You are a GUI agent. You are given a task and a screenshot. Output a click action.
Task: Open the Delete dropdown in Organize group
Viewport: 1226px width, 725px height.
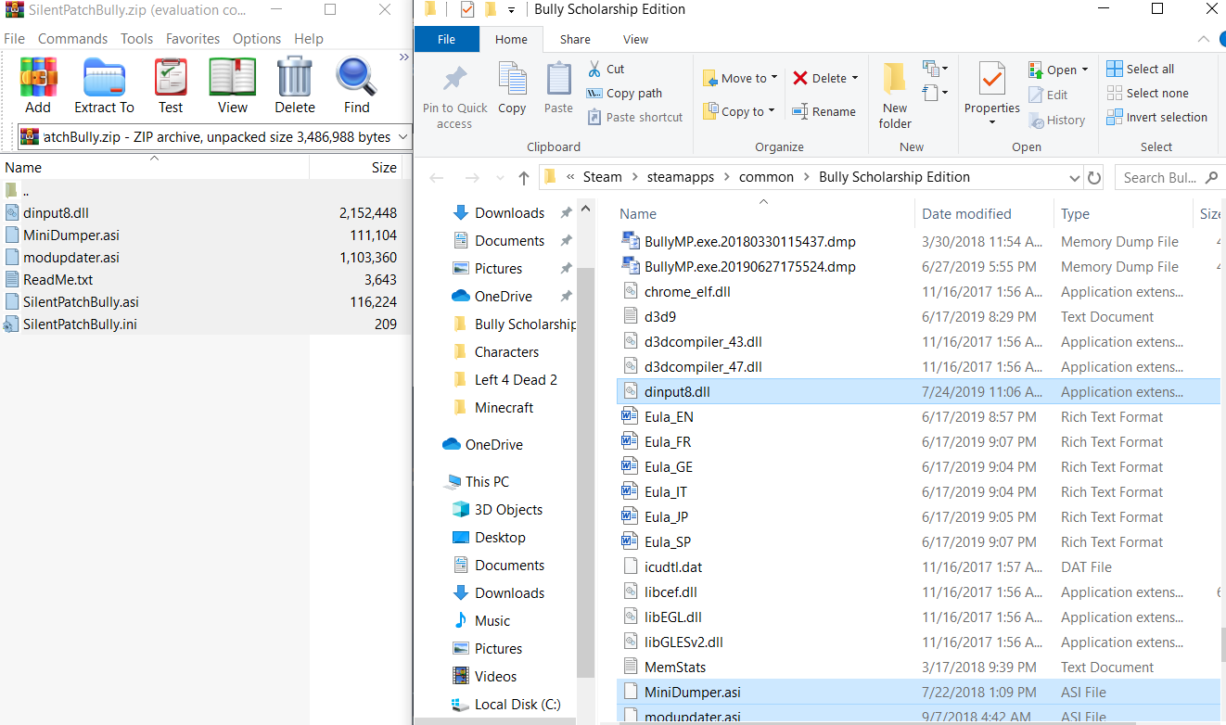pos(825,78)
